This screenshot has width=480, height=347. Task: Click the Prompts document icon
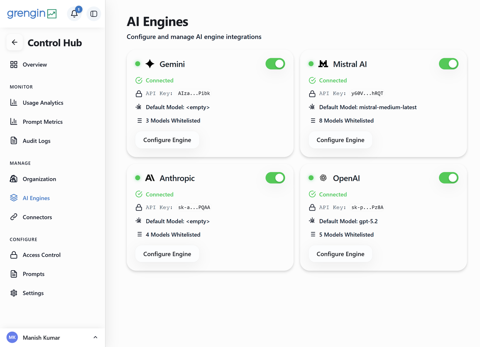(x=14, y=274)
